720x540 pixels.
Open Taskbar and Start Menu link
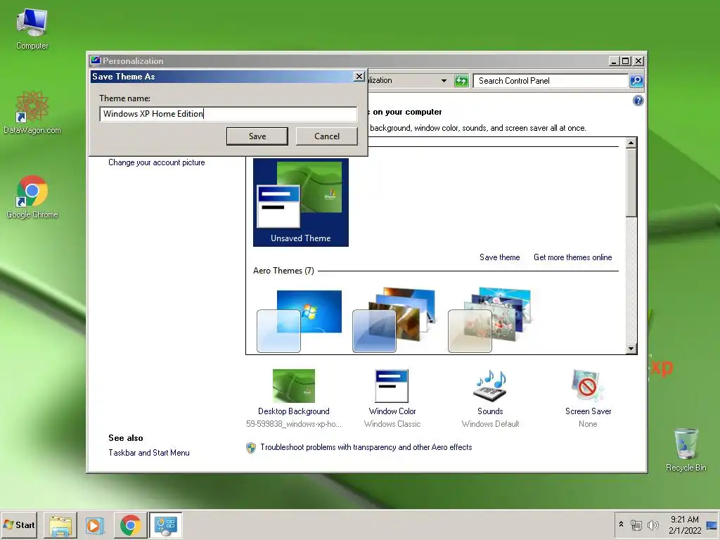point(149,453)
